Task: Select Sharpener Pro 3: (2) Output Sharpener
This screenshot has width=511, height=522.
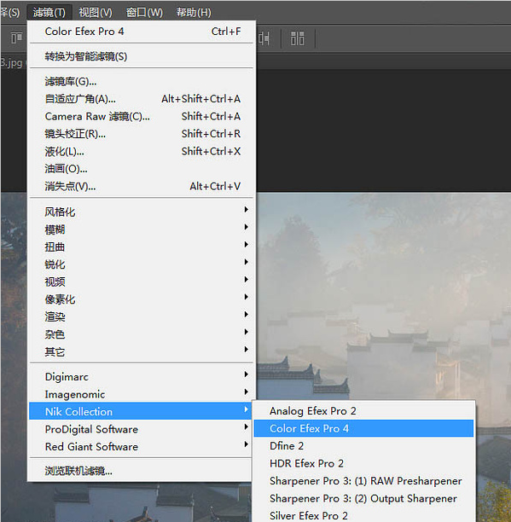Action: [x=363, y=498]
